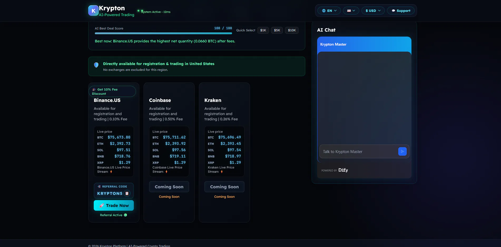The image size is (501, 247).
Task: Select the $1K quick amount
Action: [263, 30]
